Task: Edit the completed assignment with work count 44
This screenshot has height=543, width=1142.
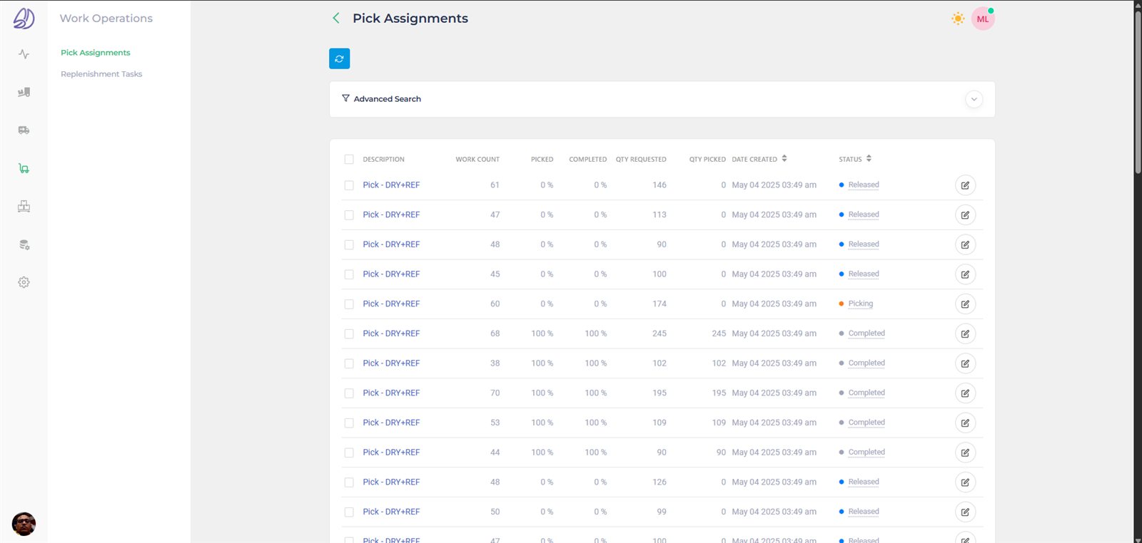Action: 965,452
